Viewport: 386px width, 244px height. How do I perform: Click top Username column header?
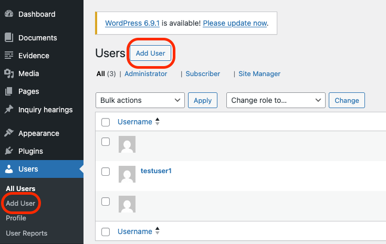coord(135,122)
